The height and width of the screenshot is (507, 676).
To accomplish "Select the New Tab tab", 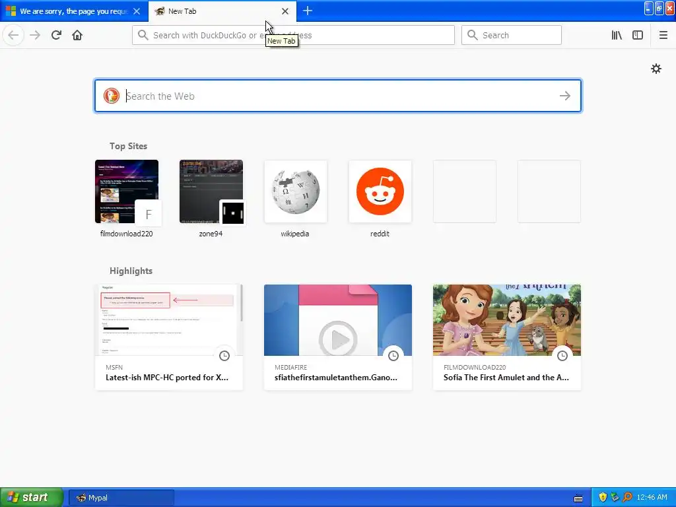I will coord(222,11).
